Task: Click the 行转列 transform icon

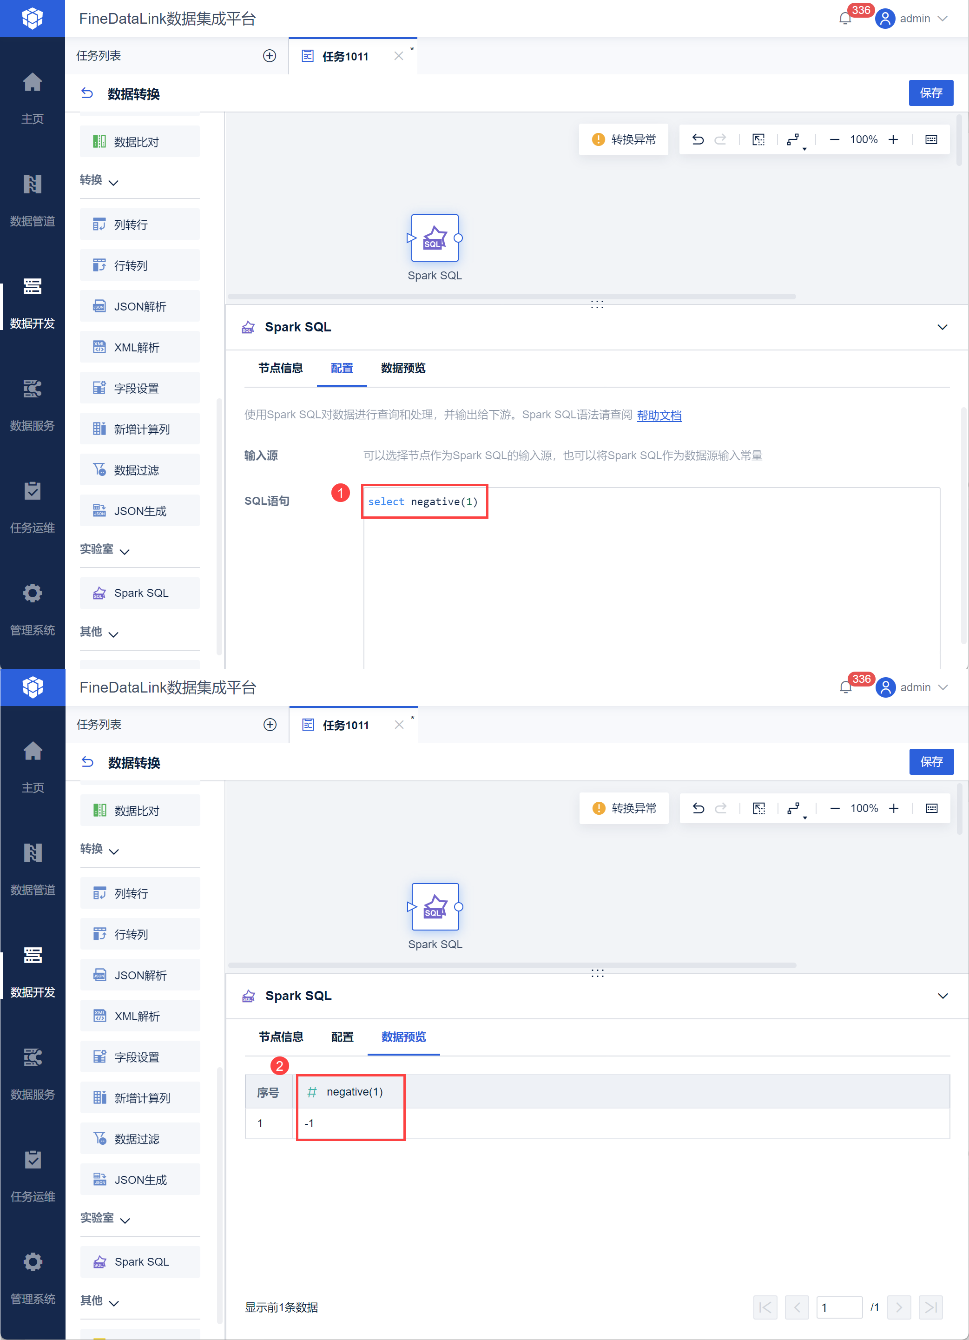Action: point(99,264)
